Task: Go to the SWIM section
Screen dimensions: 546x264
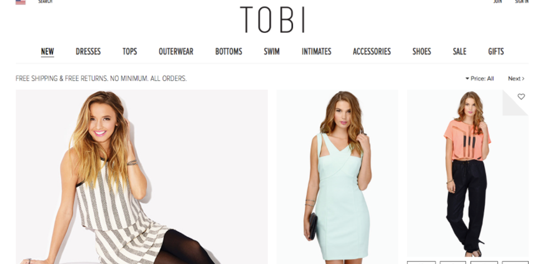Action: point(272,52)
